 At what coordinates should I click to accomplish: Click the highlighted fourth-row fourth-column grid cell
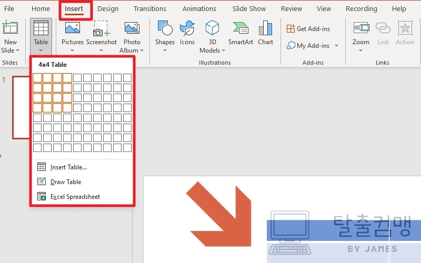tap(67, 108)
